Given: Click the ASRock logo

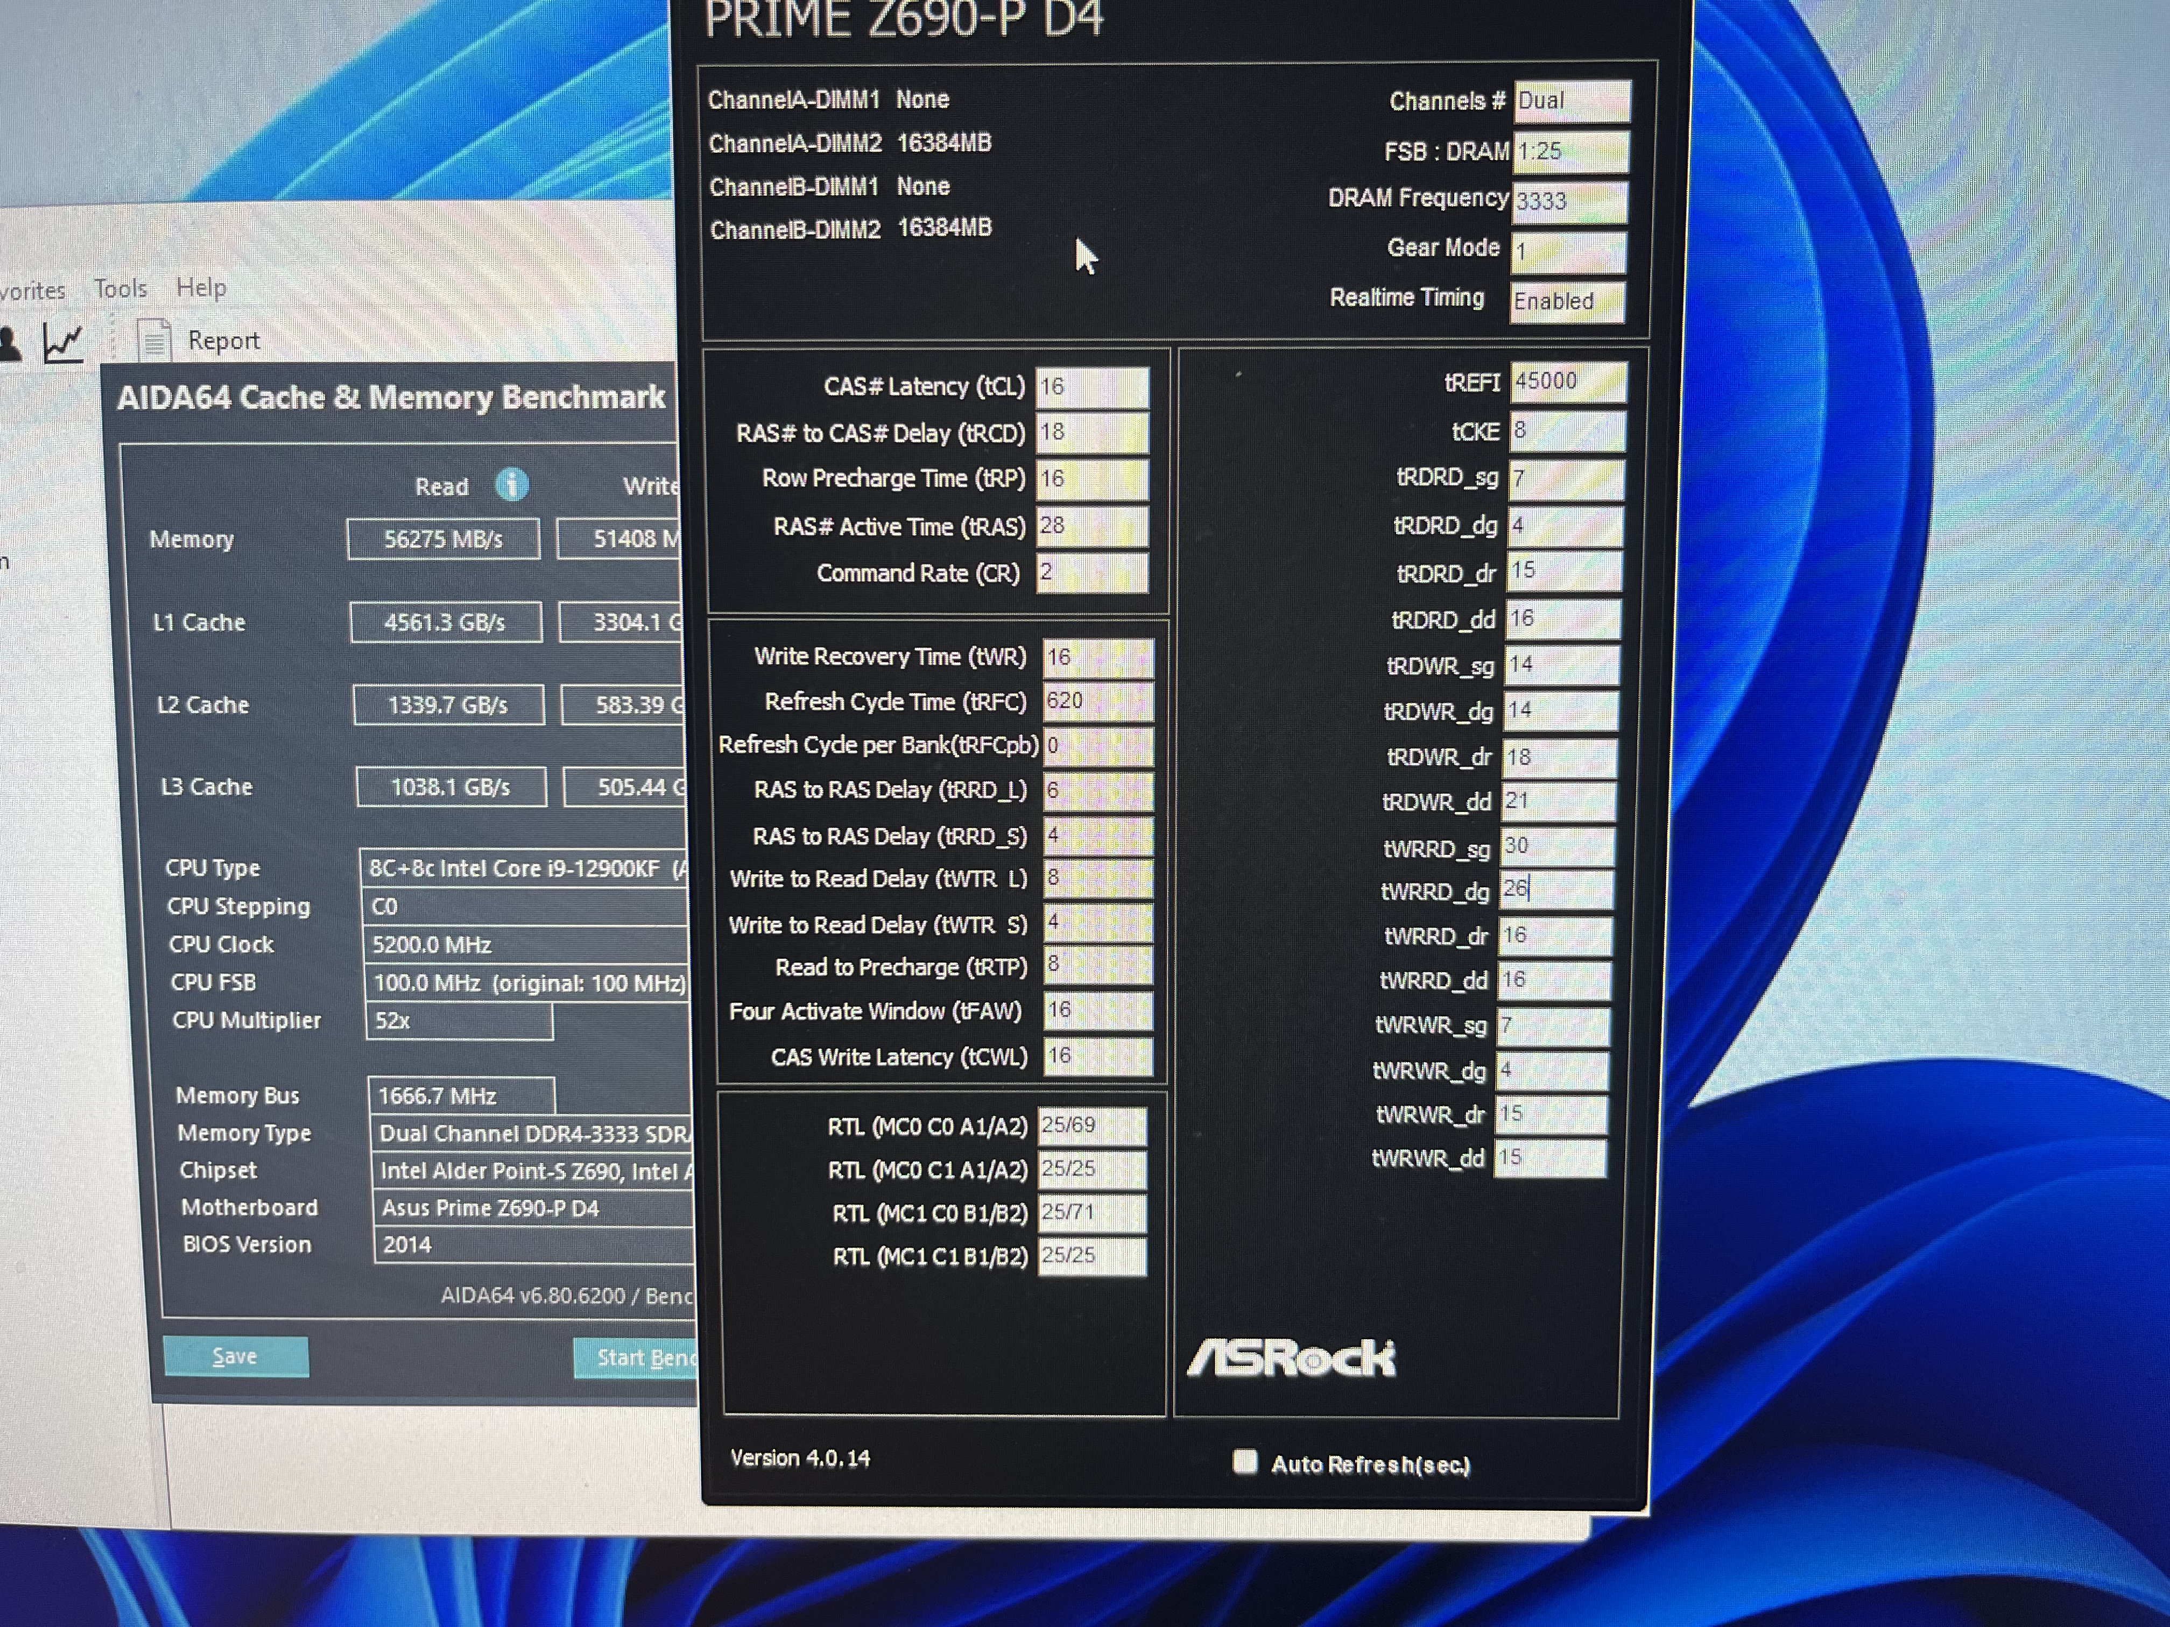Looking at the screenshot, I should pos(1291,1359).
